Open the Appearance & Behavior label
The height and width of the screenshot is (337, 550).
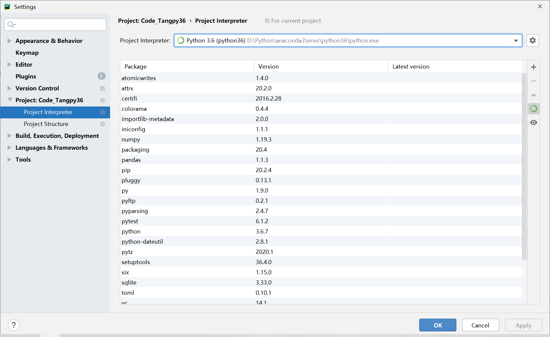coord(49,41)
